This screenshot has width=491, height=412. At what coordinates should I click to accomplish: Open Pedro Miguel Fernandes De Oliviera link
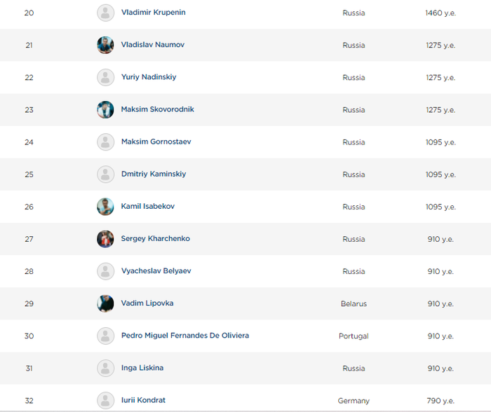(184, 336)
